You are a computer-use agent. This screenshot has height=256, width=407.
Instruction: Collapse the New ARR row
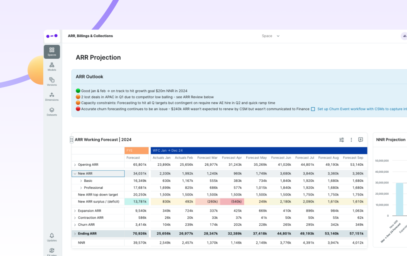pos(75,174)
